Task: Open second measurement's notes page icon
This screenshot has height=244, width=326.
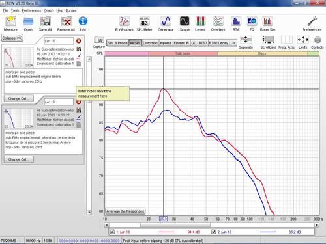Action: click(79, 125)
